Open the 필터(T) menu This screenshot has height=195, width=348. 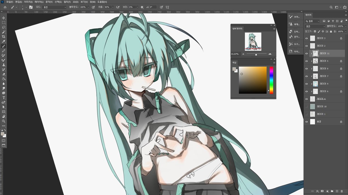pyautogui.click(x=67, y=2)
